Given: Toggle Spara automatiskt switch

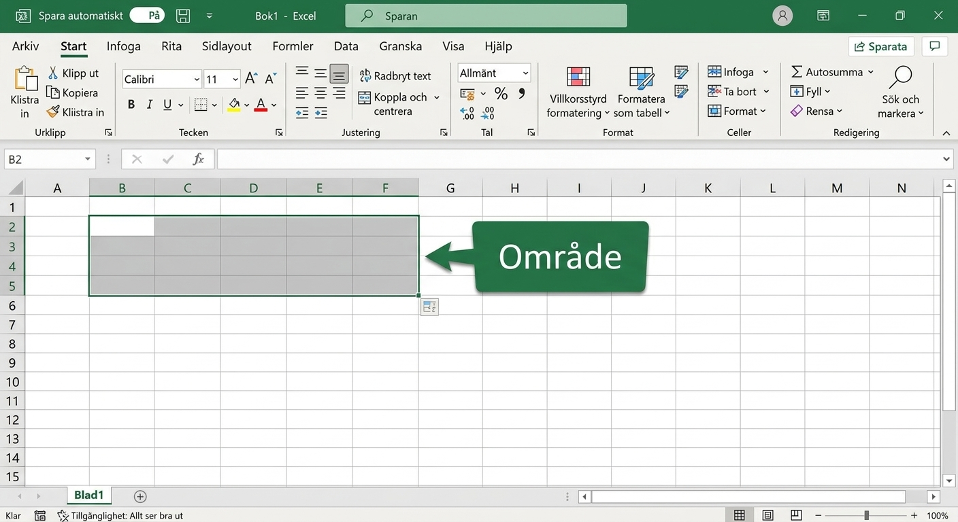Looking at the screenshot, I should 148,16.
